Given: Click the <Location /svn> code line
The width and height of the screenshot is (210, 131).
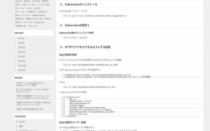Looking at the screenshot, I should [73, 97].
